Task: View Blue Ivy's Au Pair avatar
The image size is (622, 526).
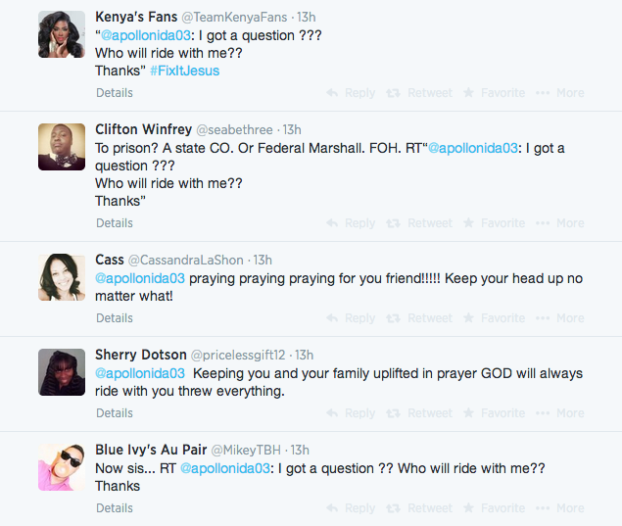Action: coord(62,468)
